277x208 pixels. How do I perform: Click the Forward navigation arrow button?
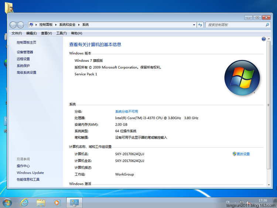coord(21,25)
